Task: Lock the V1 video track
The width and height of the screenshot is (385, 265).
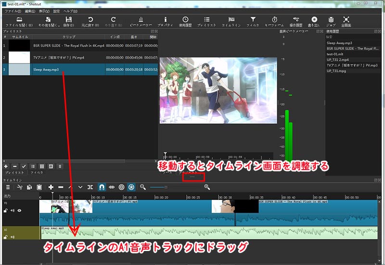Action: pyautogui.click(x=5, y=211)
